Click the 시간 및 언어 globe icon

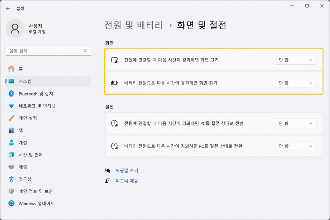pos(11,155)
